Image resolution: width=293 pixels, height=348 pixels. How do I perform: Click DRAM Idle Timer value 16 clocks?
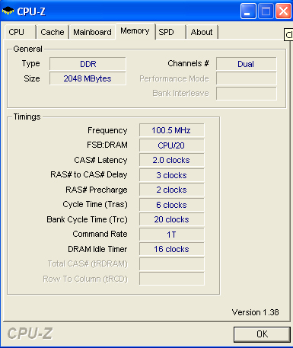click(x=171, y=249)
